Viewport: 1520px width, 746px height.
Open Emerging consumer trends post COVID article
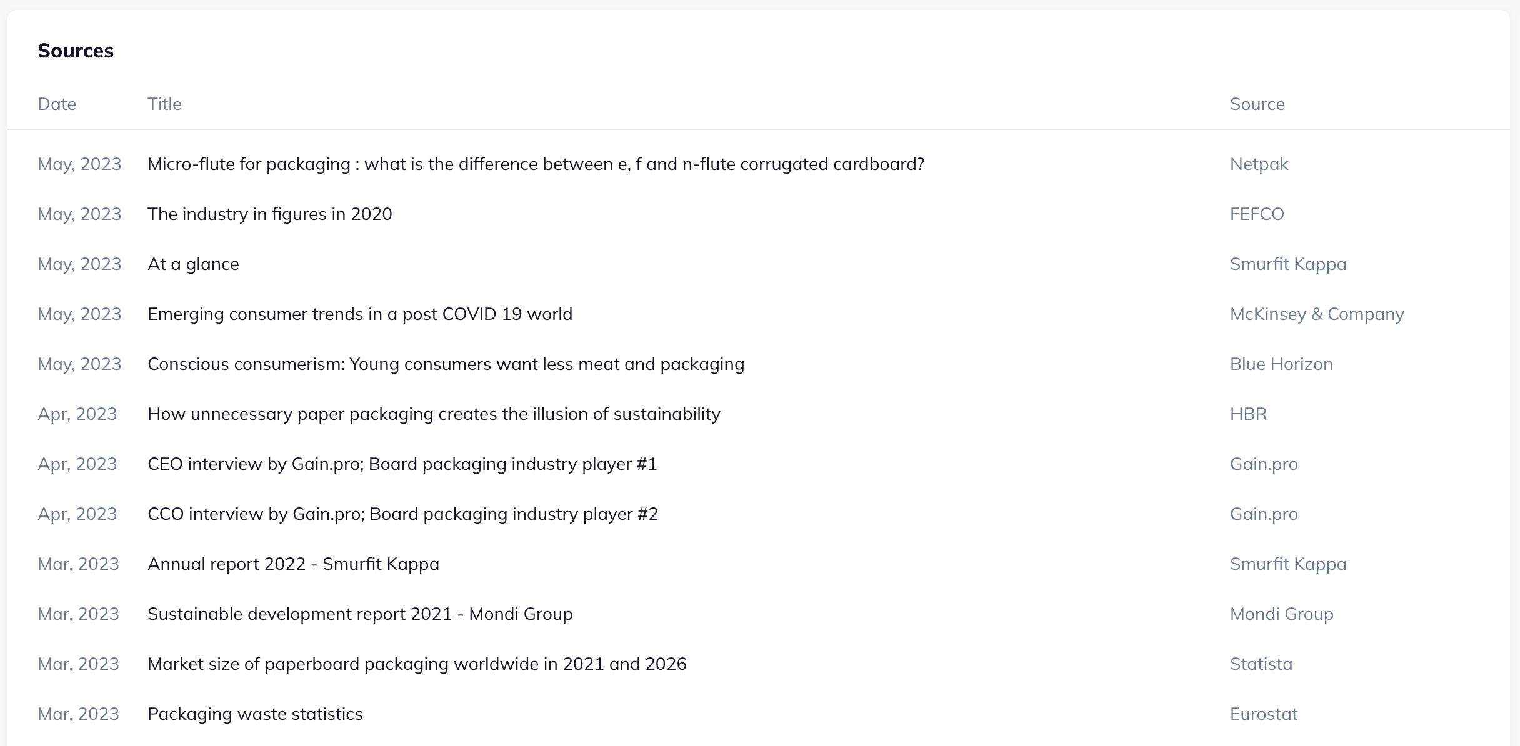pos(359,314)
